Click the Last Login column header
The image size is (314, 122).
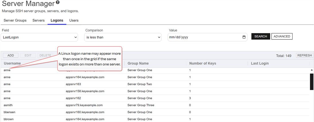[x=260, y=63]
